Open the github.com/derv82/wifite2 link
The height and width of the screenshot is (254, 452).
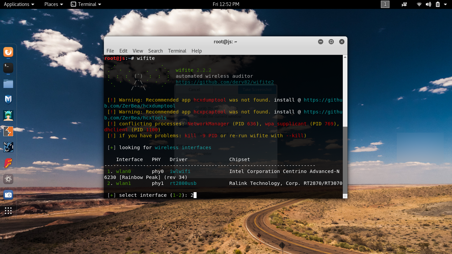click(x=225, y=82)
